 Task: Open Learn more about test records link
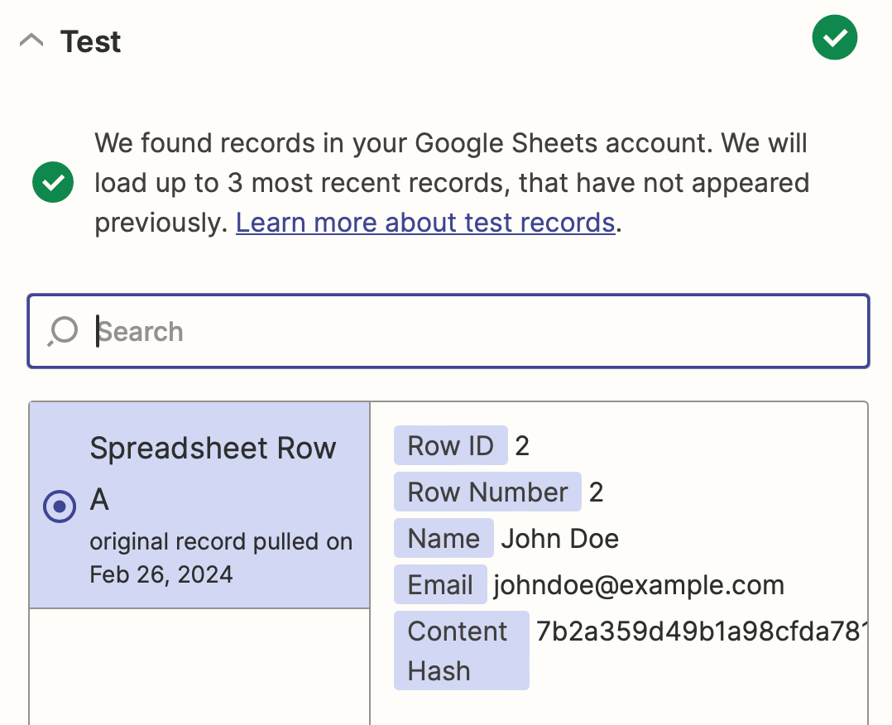pyautogui.click(x=425, y=223)
